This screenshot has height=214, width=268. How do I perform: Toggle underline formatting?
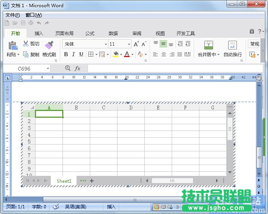(x=81, y=54)
